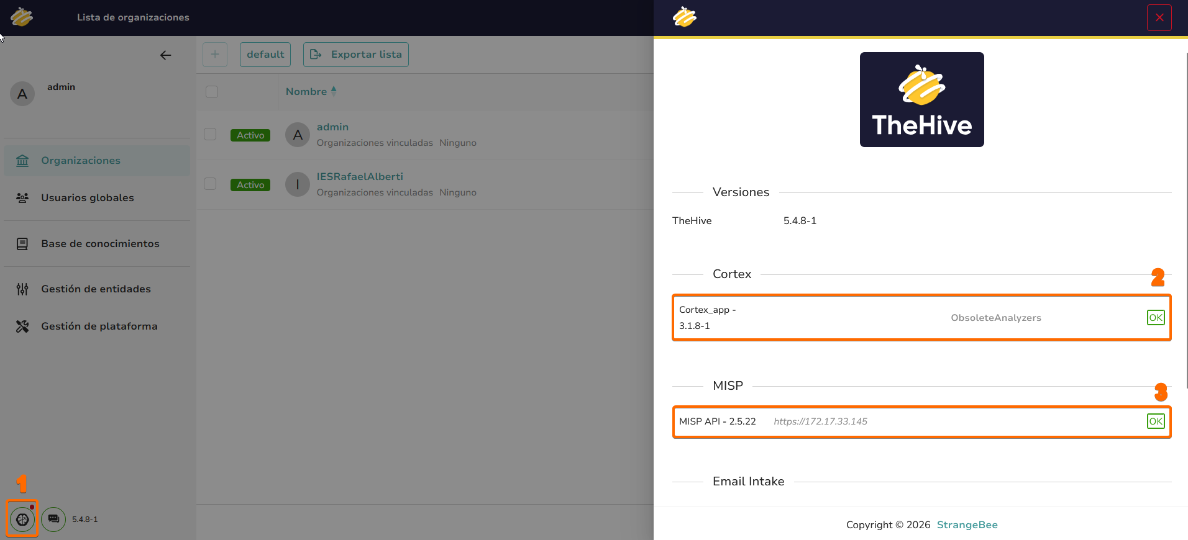1188x540 pixels.
Task: Click the Versiones section heading
Action: [x=741, y=192]
